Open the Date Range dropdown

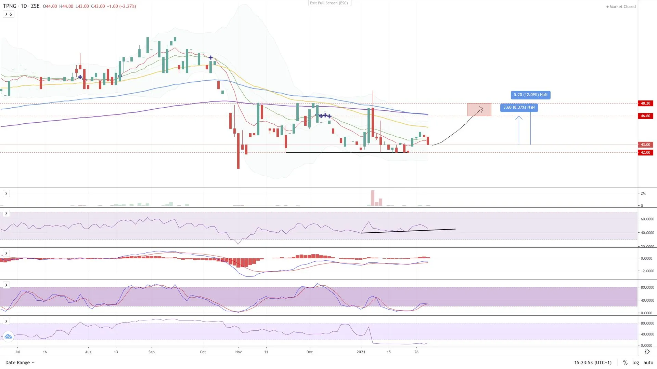(x=20, y=363)
